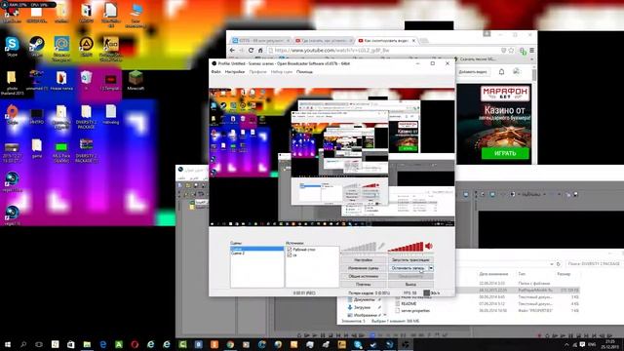Open the Minecraft desktop icon

pos(136,80)
